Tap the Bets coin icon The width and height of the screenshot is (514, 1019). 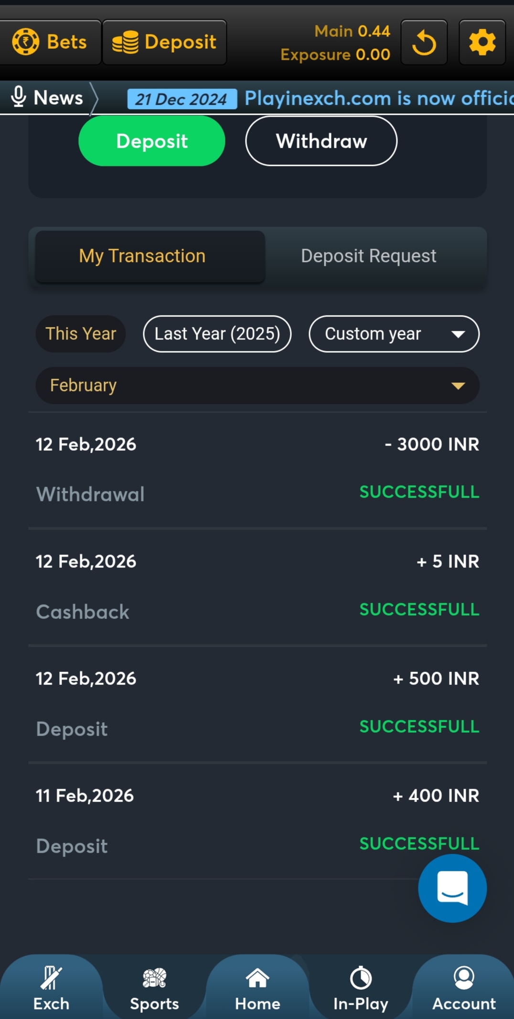pyautogui.click(x=26, y=42)
